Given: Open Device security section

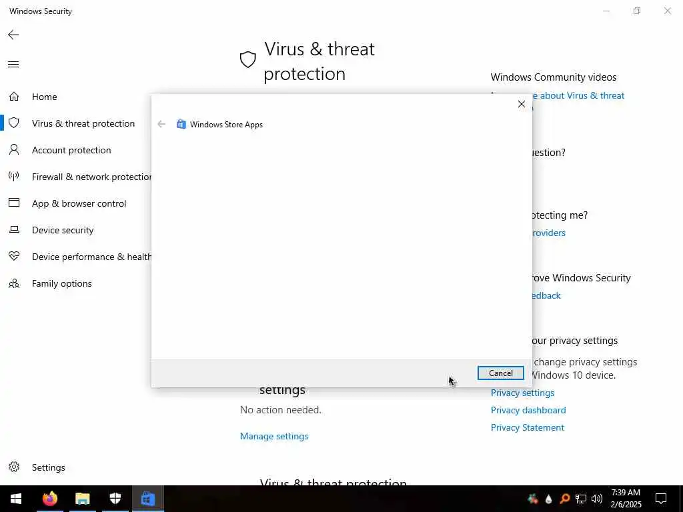Looking at the screenshot, I should 63,230.
